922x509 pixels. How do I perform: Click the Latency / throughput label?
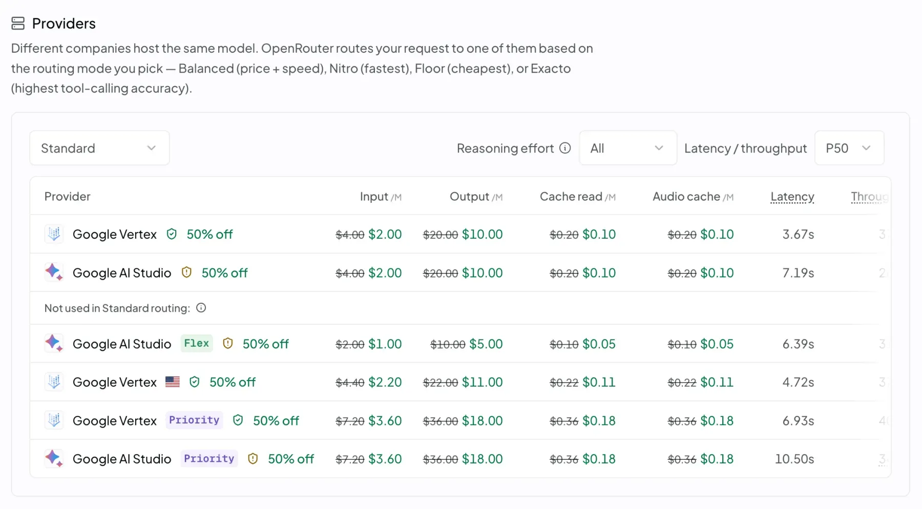click(746, 148)
